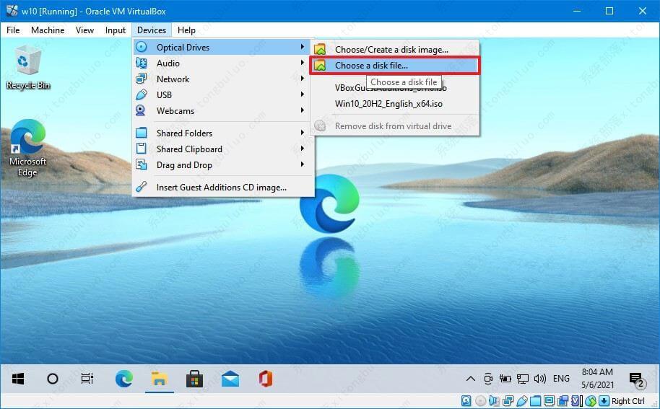This screenshot has height=409, width=660.
Task: Open the Machine menu
Action: click(48, 30)
